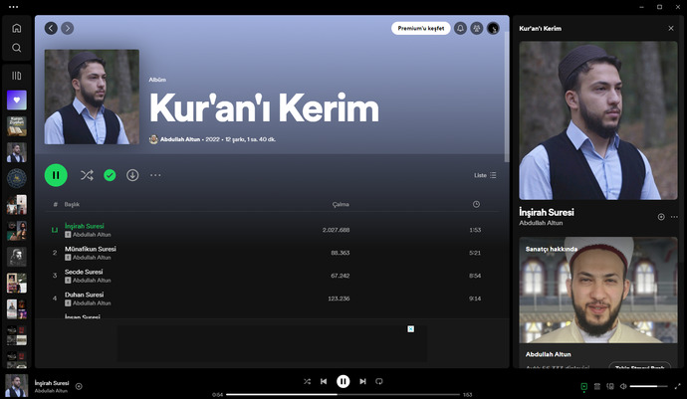This screenshot has height=399, width=687.
Task: Open the Search page icon
Action: [x=17, y=48]
